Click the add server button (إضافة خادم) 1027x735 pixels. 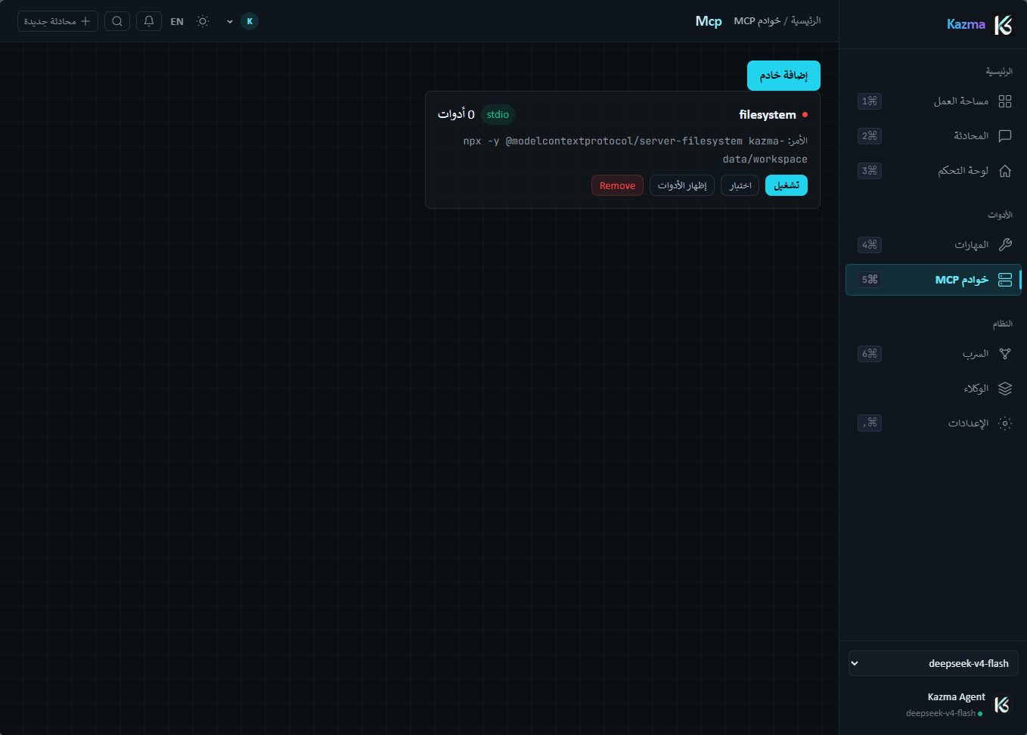pyautogui.click(x=783, y=76)
